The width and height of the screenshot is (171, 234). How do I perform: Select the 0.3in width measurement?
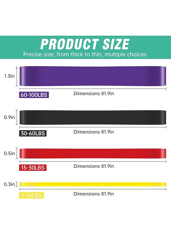[x=9, y=184]
